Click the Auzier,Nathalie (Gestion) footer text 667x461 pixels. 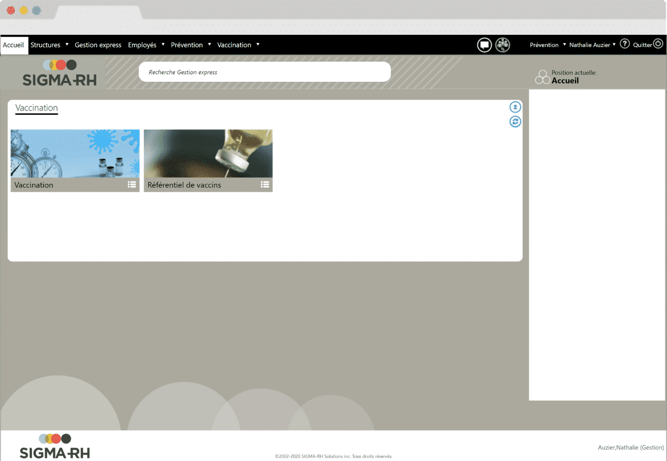pyautogui.click(x=631, y=447)
